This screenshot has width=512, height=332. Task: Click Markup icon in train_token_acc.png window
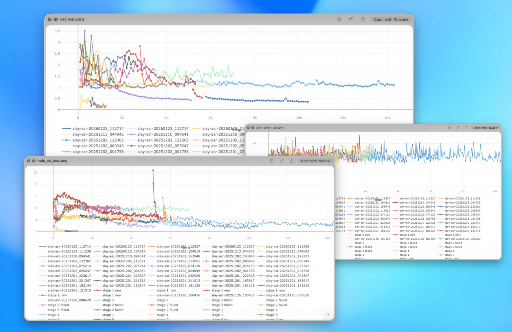[449, 128]
